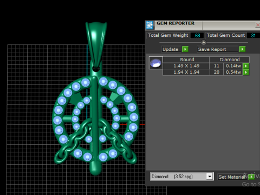Click the Total Gem Weight value .68
The height and width of the screenshot is (195, 260).
pos(197,35)
